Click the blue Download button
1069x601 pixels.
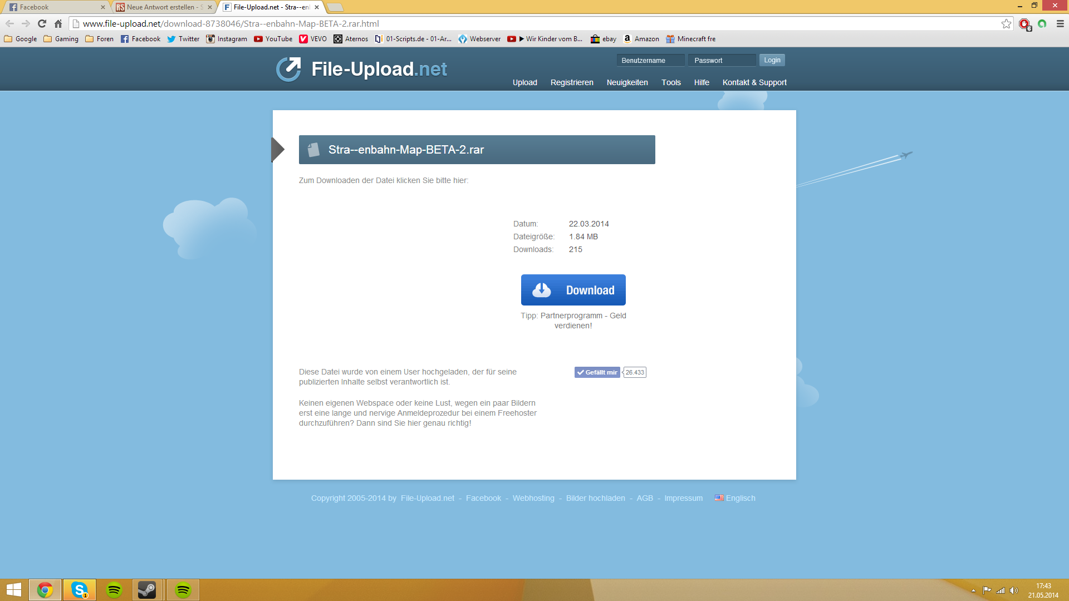pos(573,290)
